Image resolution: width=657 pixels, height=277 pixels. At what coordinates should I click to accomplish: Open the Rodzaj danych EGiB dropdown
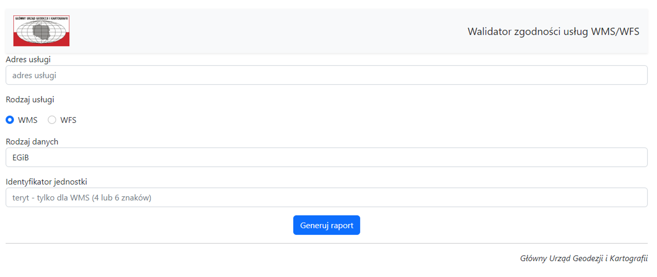(326, 157)
